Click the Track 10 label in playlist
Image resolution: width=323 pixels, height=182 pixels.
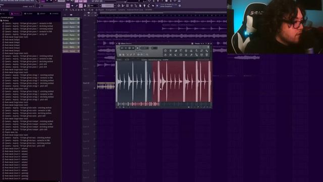(86, 83)
